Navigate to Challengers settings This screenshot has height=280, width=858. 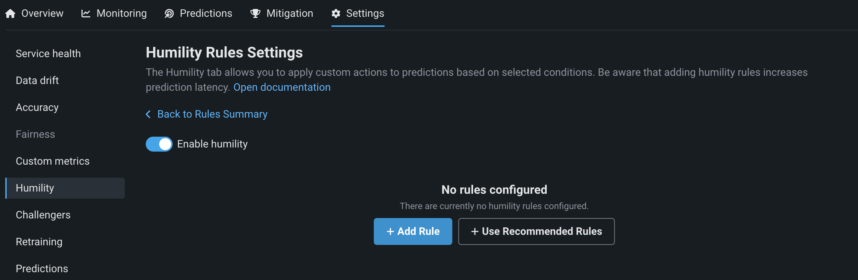tap(43, 215)
